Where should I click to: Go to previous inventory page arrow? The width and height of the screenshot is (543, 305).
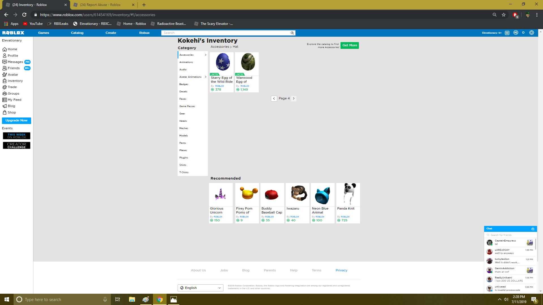[274, 99]
